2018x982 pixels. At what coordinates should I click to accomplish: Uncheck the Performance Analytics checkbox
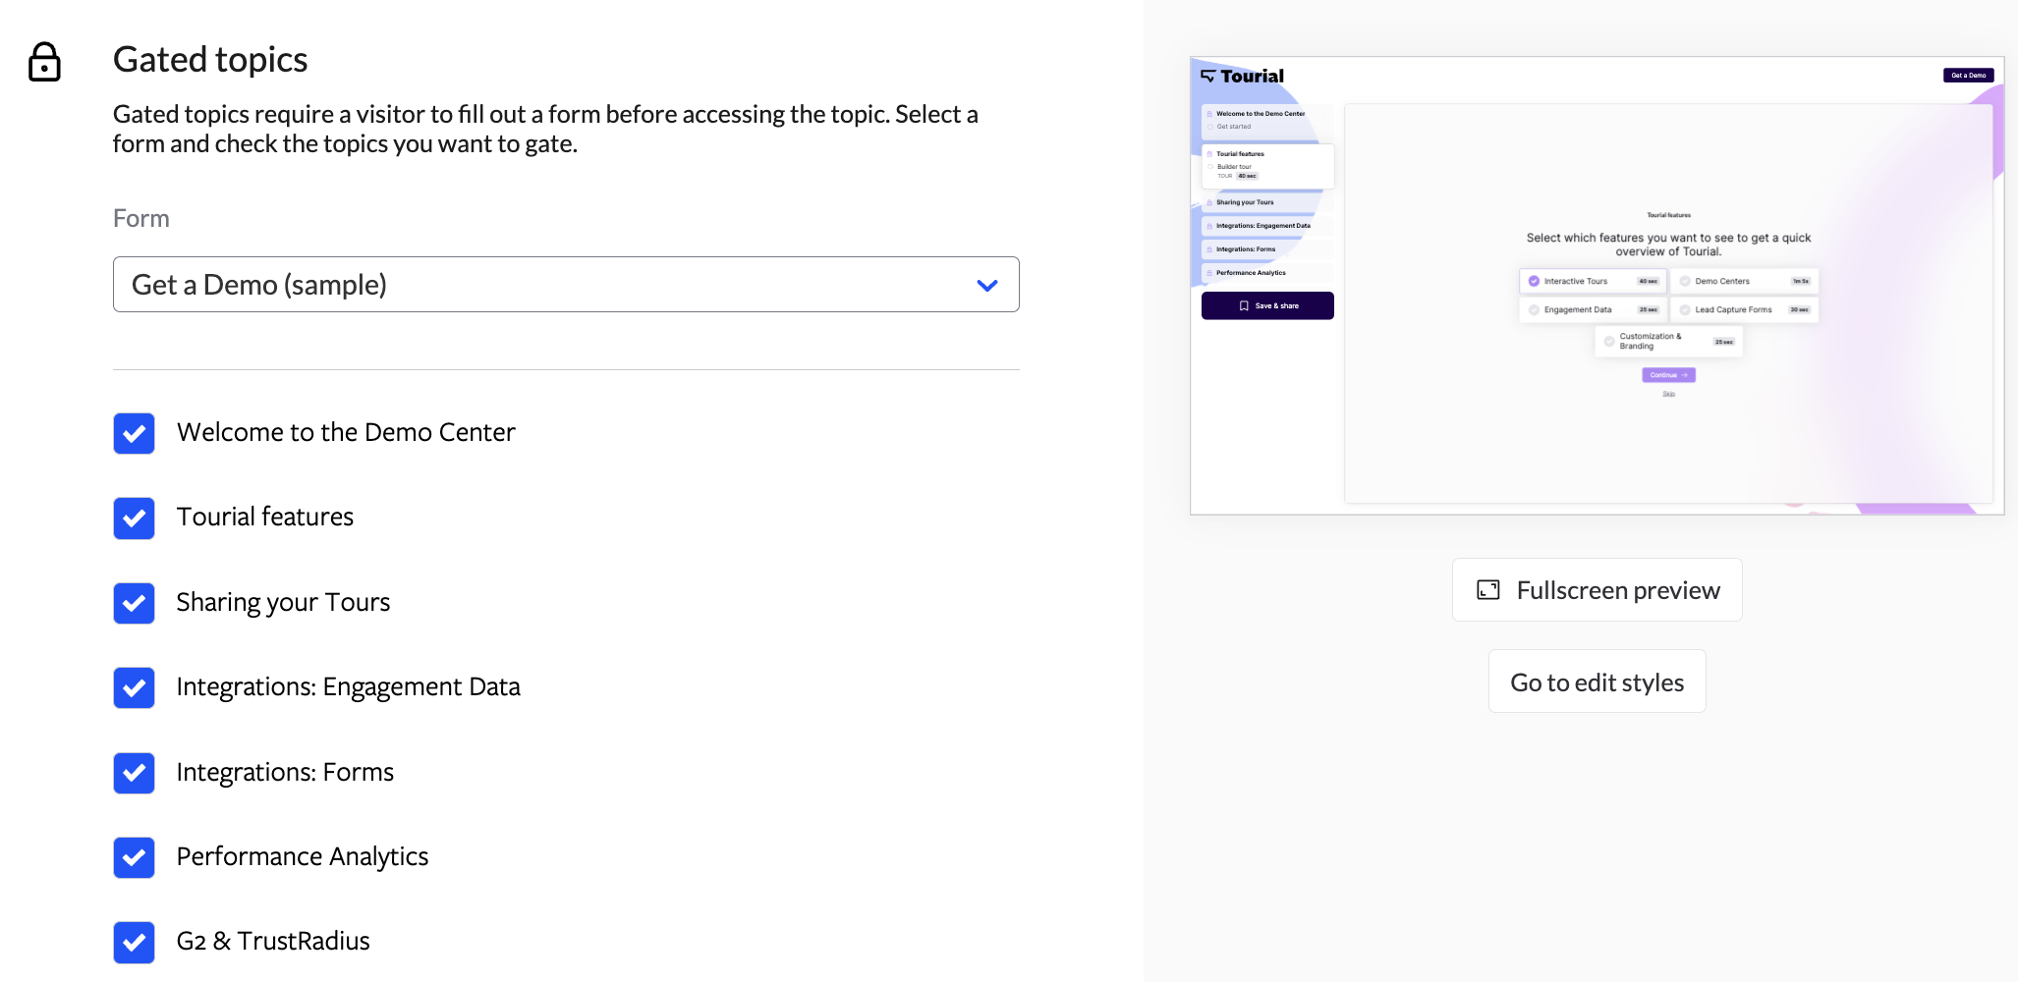(x=134, y=857)
